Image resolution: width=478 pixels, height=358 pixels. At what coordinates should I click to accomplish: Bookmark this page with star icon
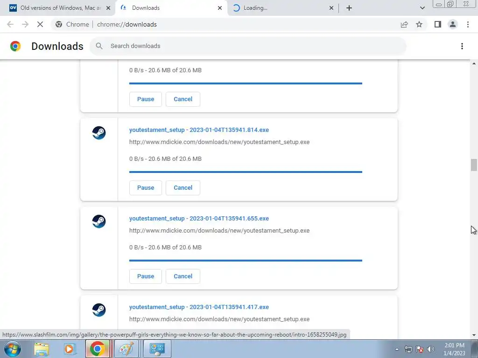419,24
